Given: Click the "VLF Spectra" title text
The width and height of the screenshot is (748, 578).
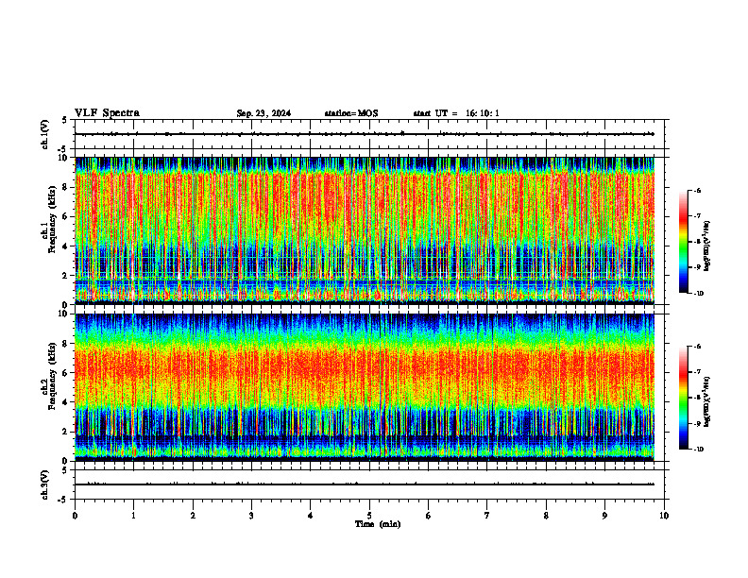Looking at the screenshot, I should 107,113.
